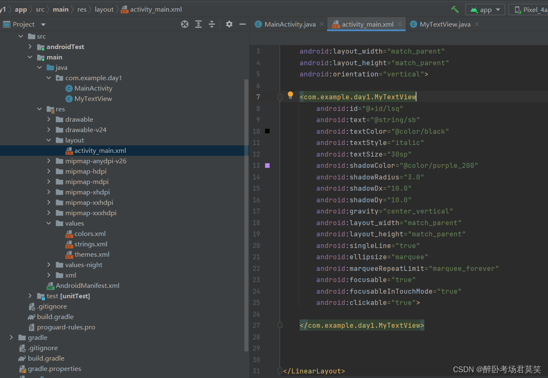Viewport: 548px width, 378px height.
Task: Open themes.xml in values folder
Action: coord(87,254)
